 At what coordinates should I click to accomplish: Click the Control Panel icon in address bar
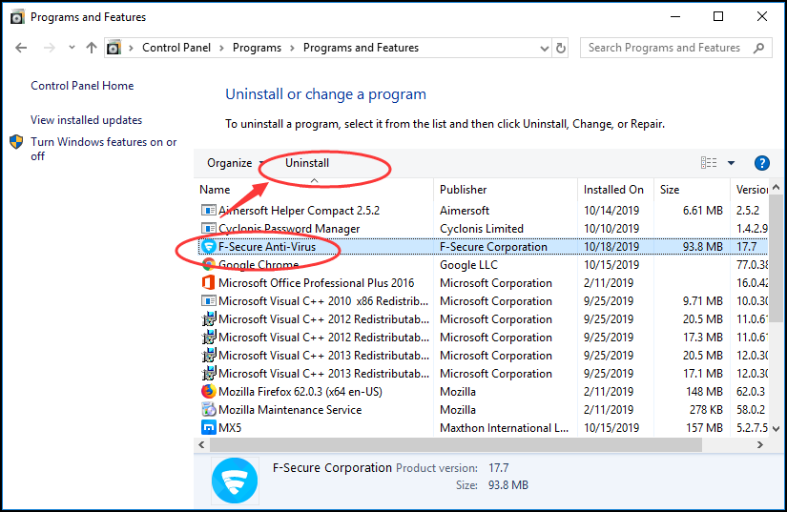pyautogui.click(x=114, y=48)
